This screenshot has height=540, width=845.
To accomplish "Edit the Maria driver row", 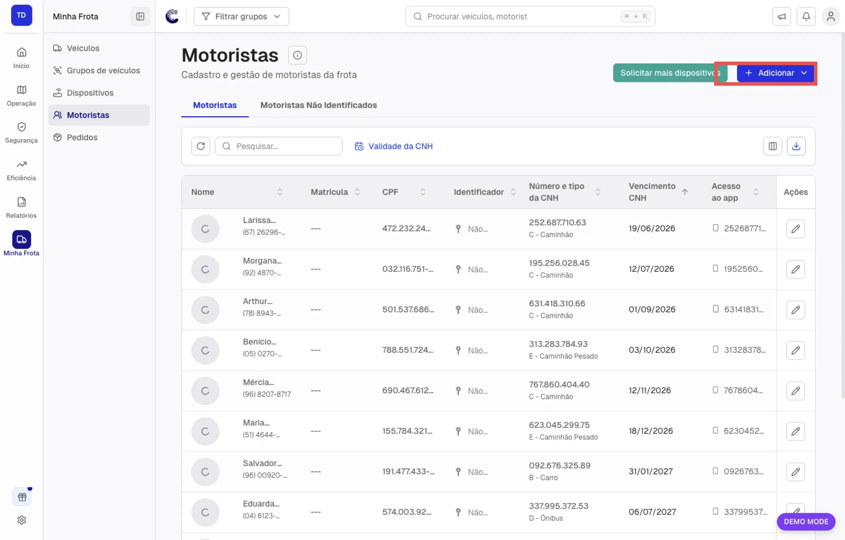I will click(795, 431).
